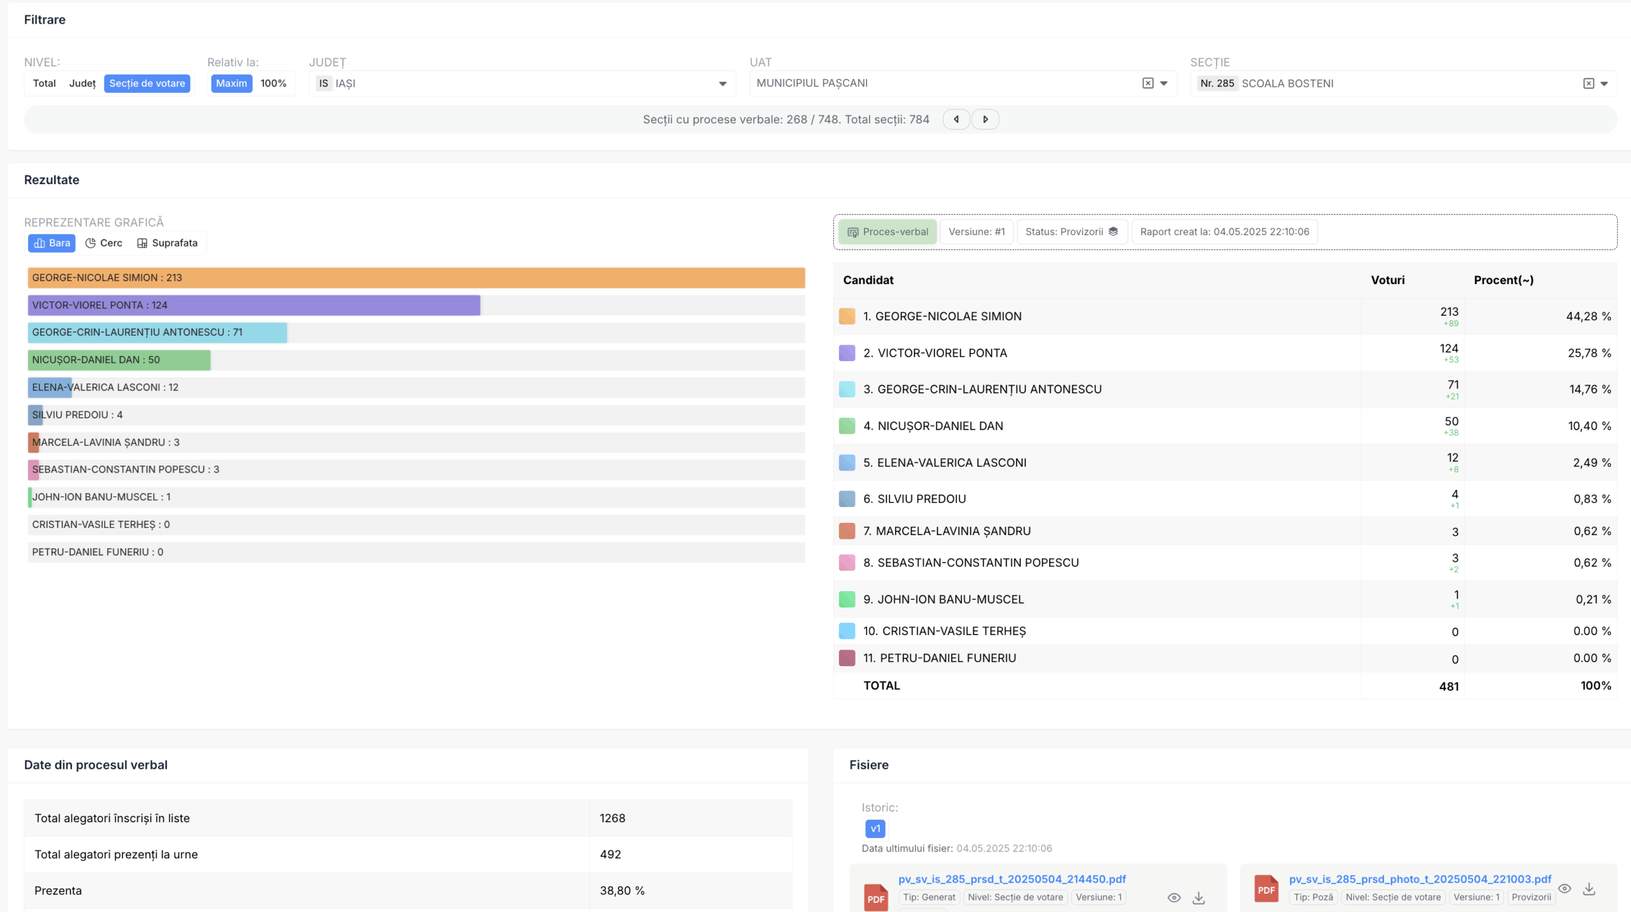Expand the JUDEȚ IAȘI dropdown
This screenshot has width=1631, height=912.
[722, 83]
